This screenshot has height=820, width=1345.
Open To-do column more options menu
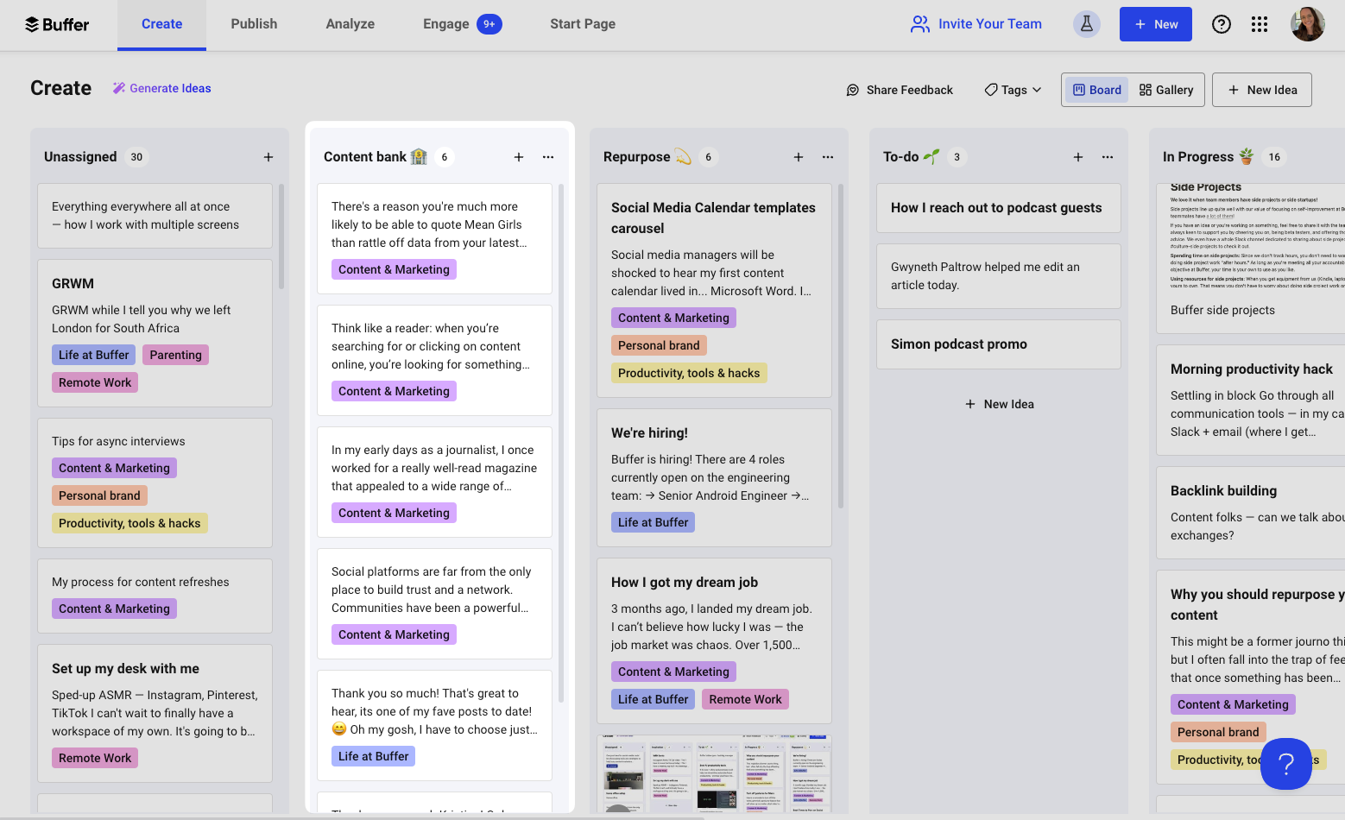(x=1108, y=157)
